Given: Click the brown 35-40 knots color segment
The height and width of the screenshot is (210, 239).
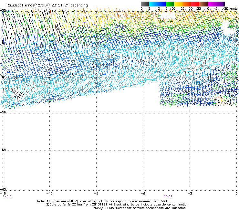Looking at the screenshot, I should click(x=203, y=4).
